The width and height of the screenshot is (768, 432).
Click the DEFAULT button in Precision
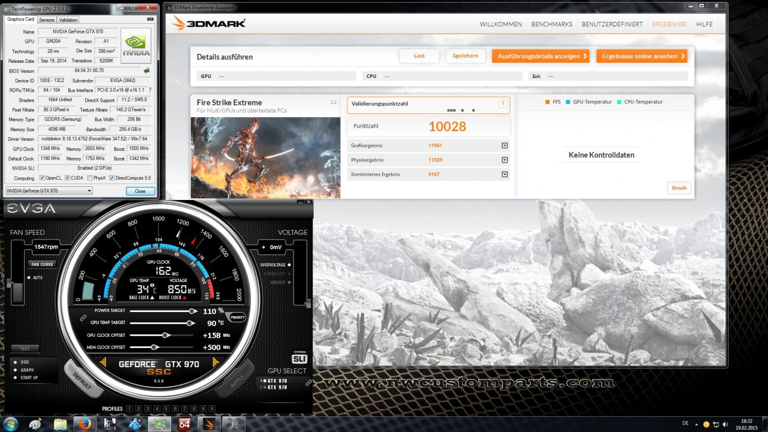pos(83,380)
